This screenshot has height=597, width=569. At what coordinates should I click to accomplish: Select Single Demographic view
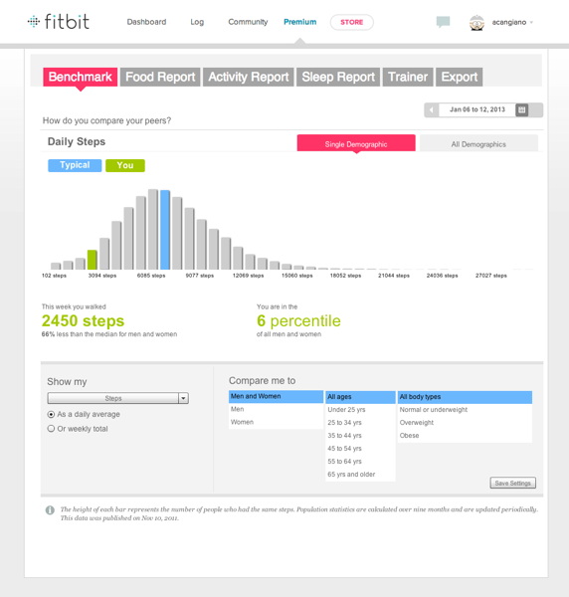[x=356, y=143]
